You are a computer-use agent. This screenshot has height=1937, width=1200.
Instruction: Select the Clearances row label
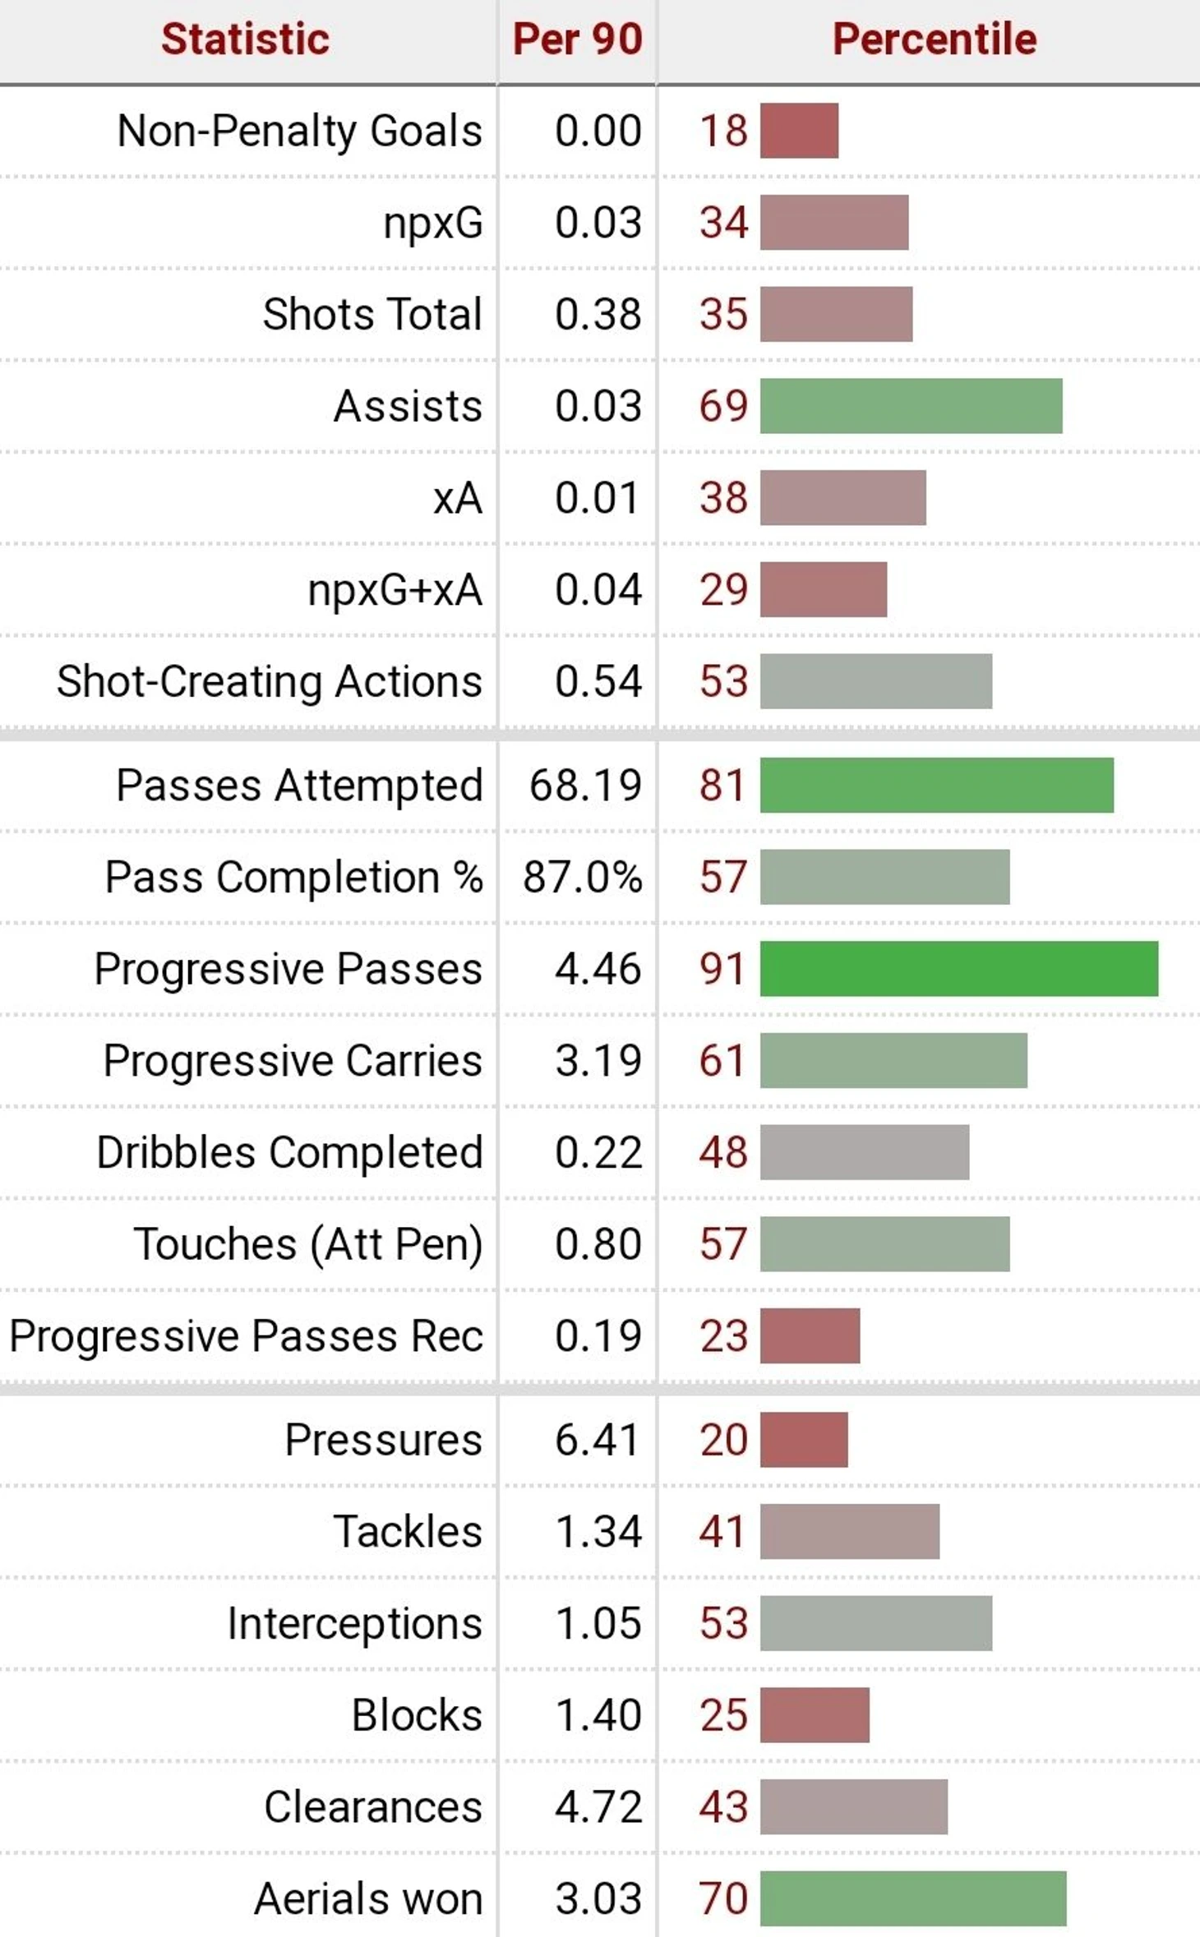pos(373,1807)
